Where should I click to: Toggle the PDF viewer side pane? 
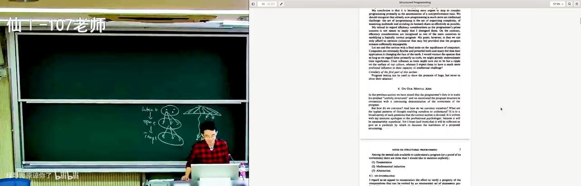coord(253,4)
